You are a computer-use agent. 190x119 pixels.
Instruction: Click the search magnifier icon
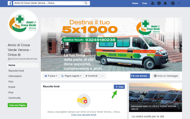click(x=86, y=3)
